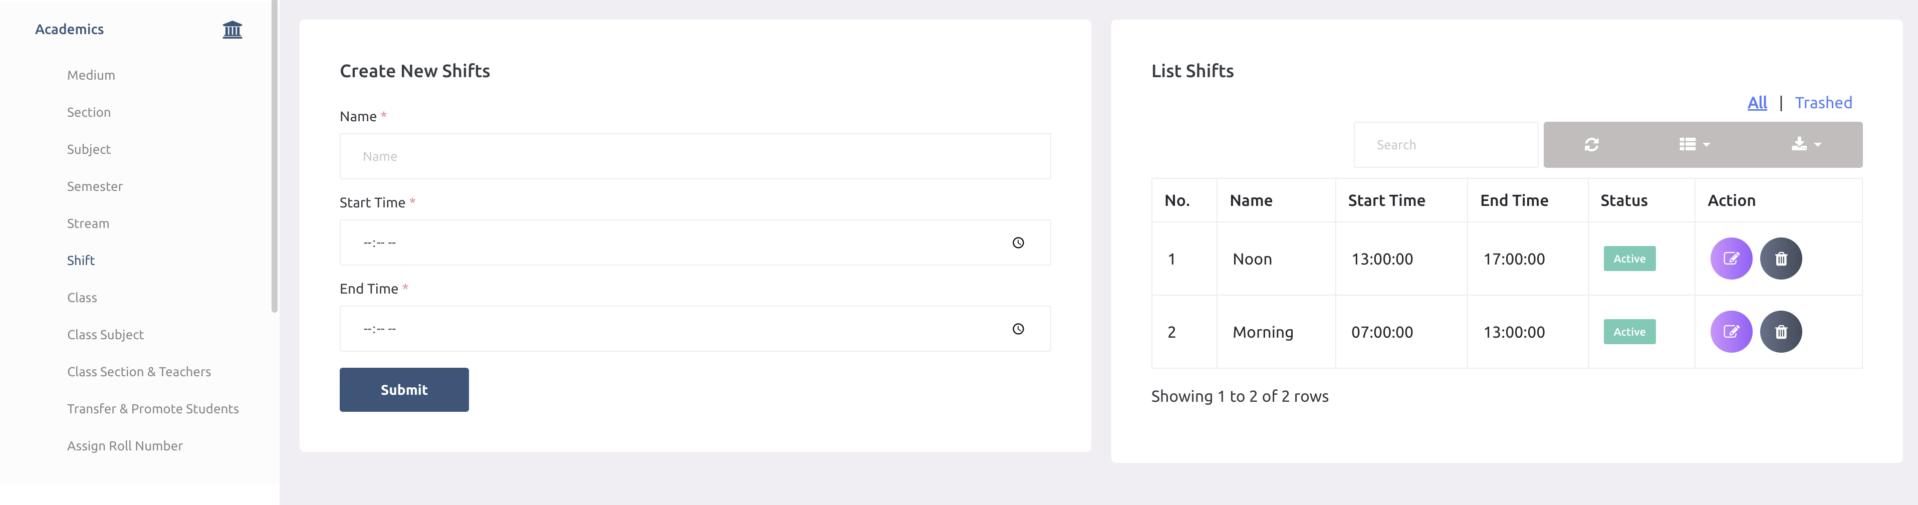Open the End Time clock picker

(1018, 329)
